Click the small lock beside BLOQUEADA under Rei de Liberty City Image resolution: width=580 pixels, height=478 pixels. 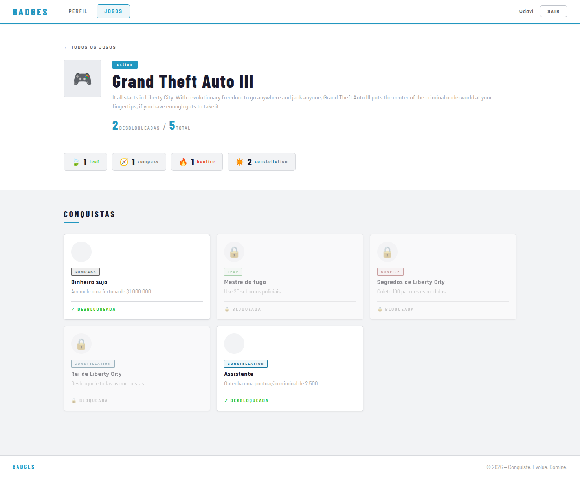(x=74, y=401)
